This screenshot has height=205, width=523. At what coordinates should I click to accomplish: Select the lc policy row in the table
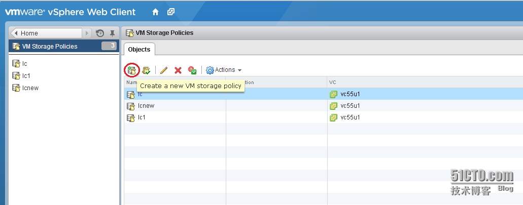click(324, 94)
